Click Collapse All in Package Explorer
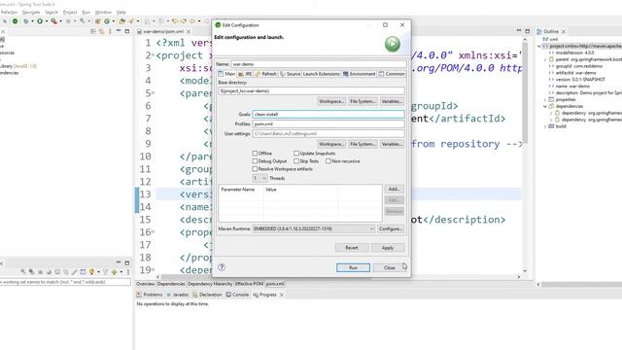The width and height of the screenshot is (622, 350). [93, 31]
